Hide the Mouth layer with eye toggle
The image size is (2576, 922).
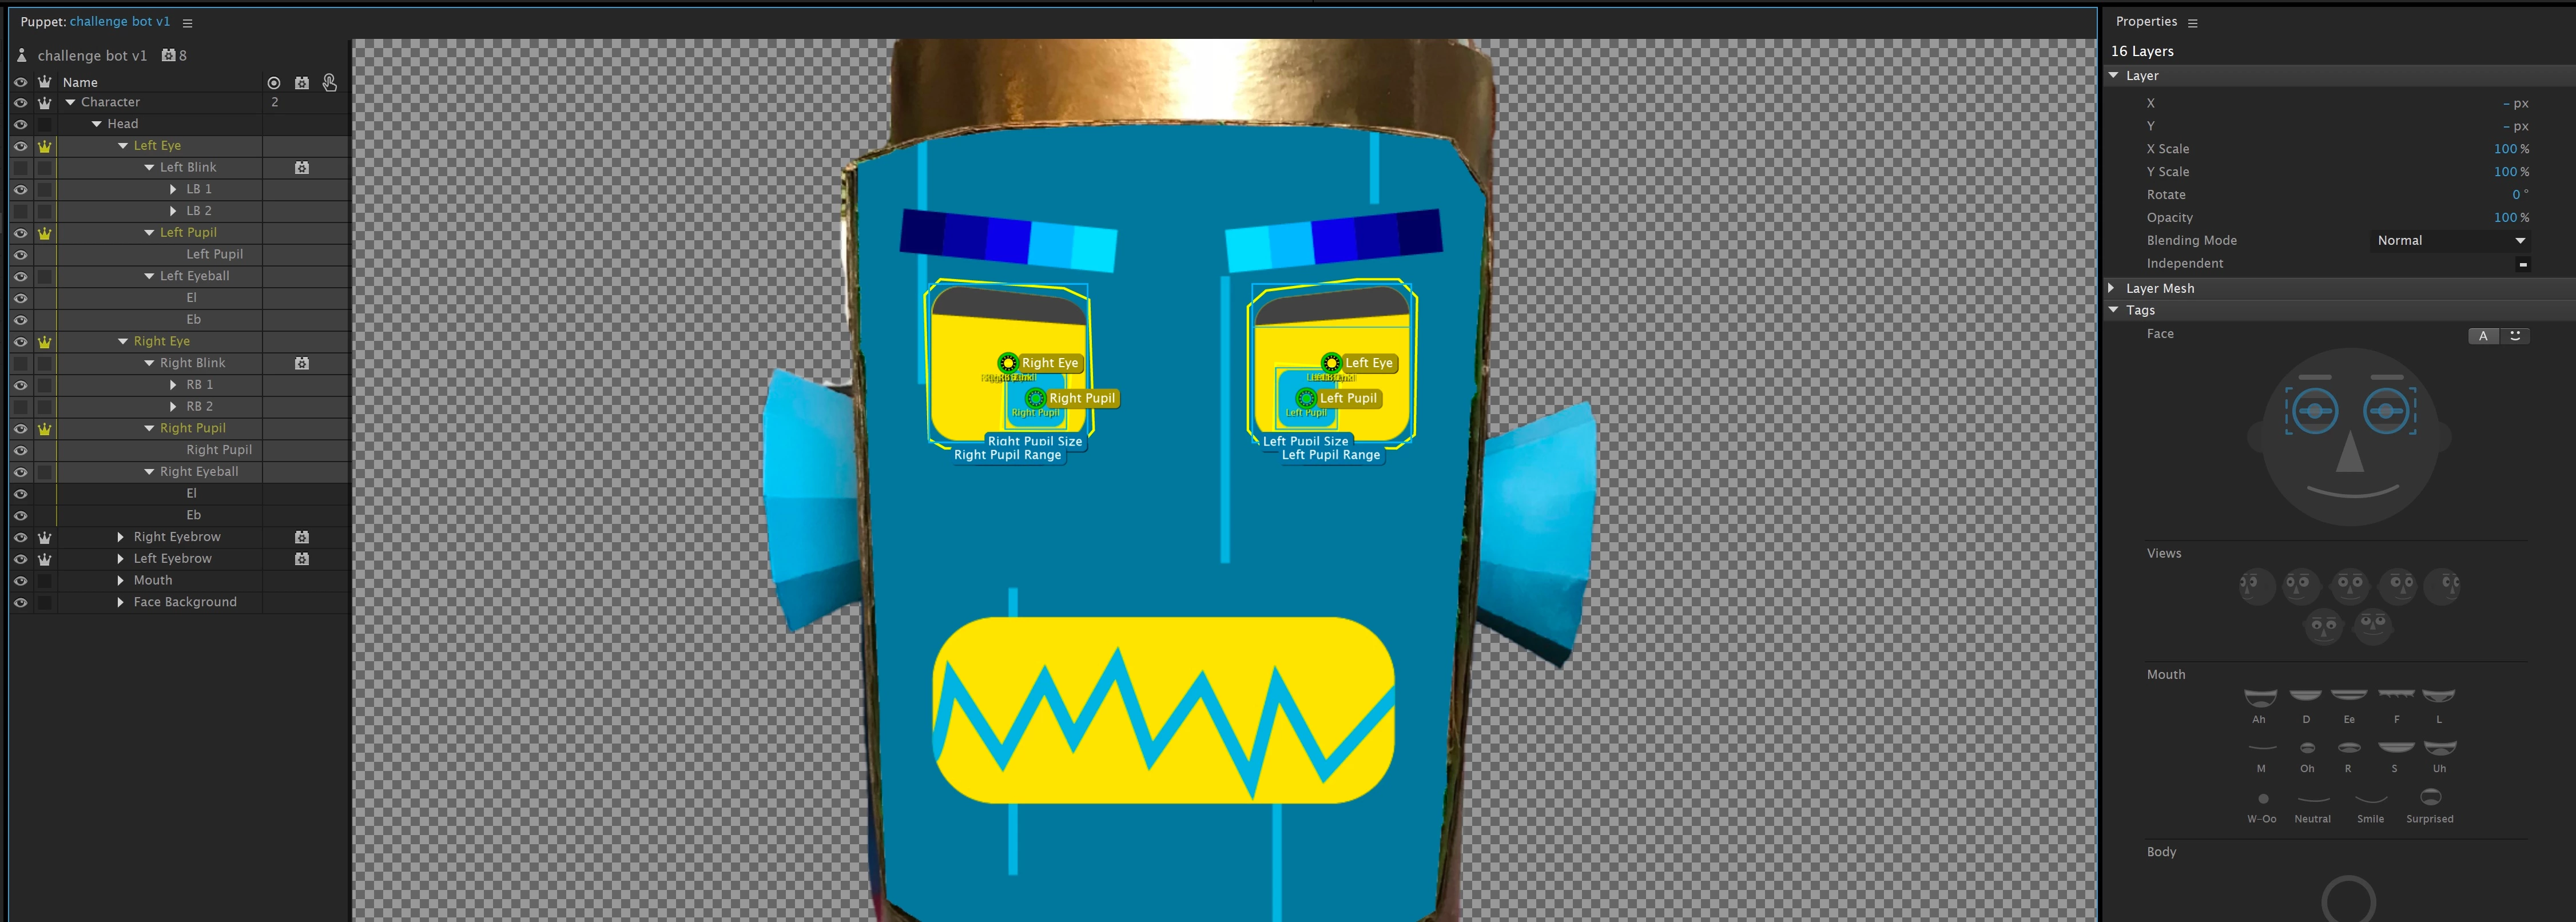pyautogui.click(x=20, y=581)
